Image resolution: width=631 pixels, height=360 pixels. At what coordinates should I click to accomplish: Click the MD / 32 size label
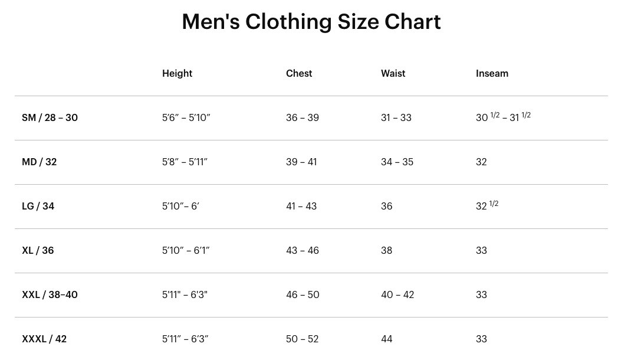[39, 162]
